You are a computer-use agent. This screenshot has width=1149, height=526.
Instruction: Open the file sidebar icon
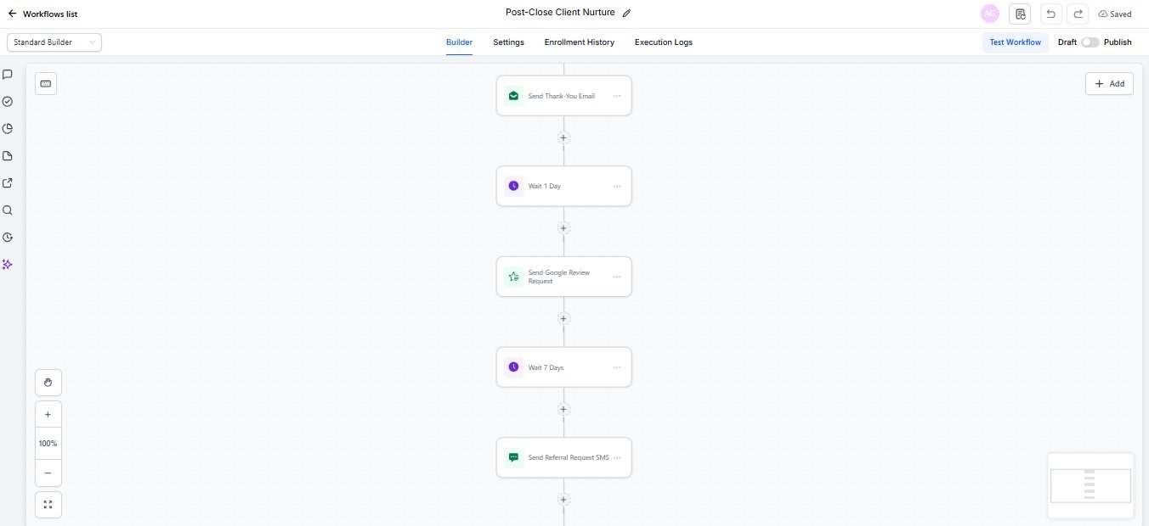tap(8, 156)
